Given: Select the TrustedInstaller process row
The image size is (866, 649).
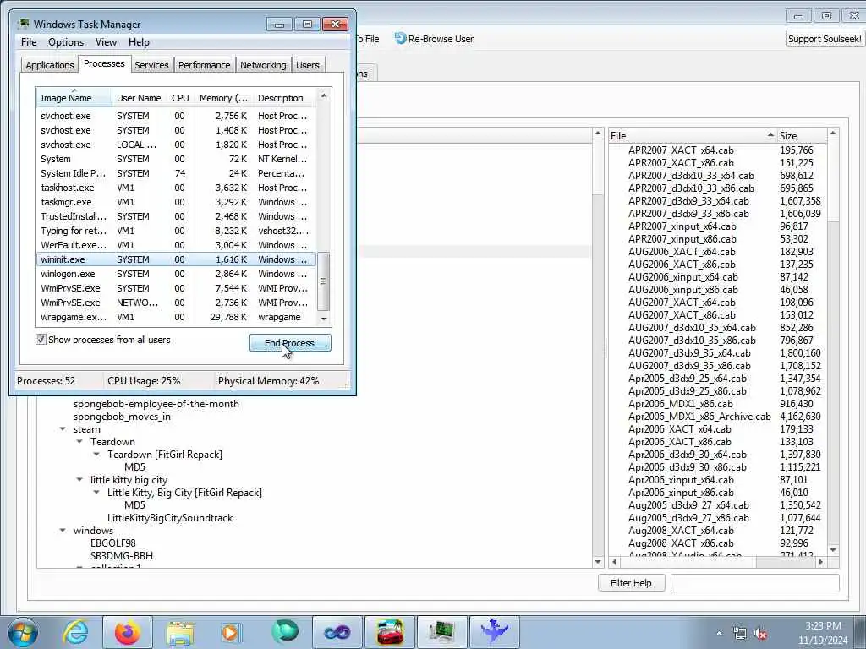Looking at the screenshot, I should point(176,216).
